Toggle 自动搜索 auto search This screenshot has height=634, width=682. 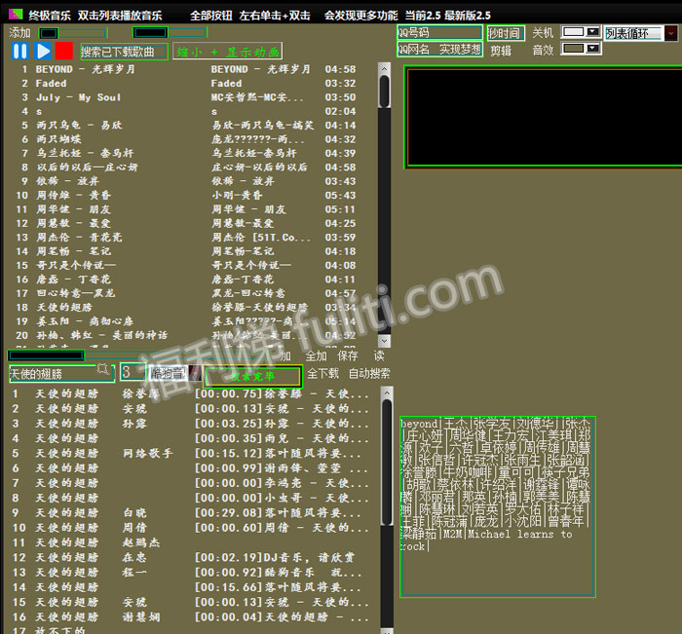(369, 373)
